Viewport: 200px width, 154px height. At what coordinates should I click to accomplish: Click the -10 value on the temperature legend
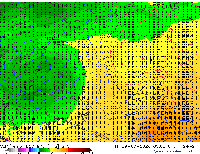pyautogui.click(x=28, y=153)
